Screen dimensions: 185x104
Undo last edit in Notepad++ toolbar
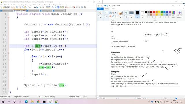tap(29, 7)
